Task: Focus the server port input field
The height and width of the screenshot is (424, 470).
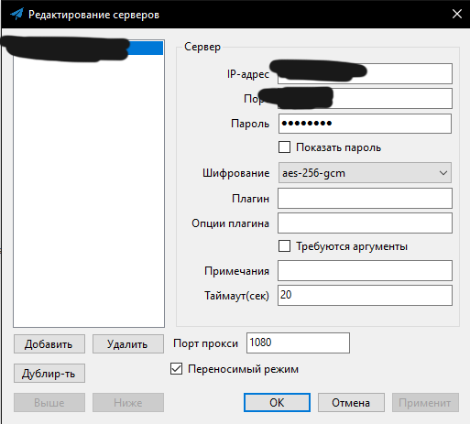Action: pos(365,98)
